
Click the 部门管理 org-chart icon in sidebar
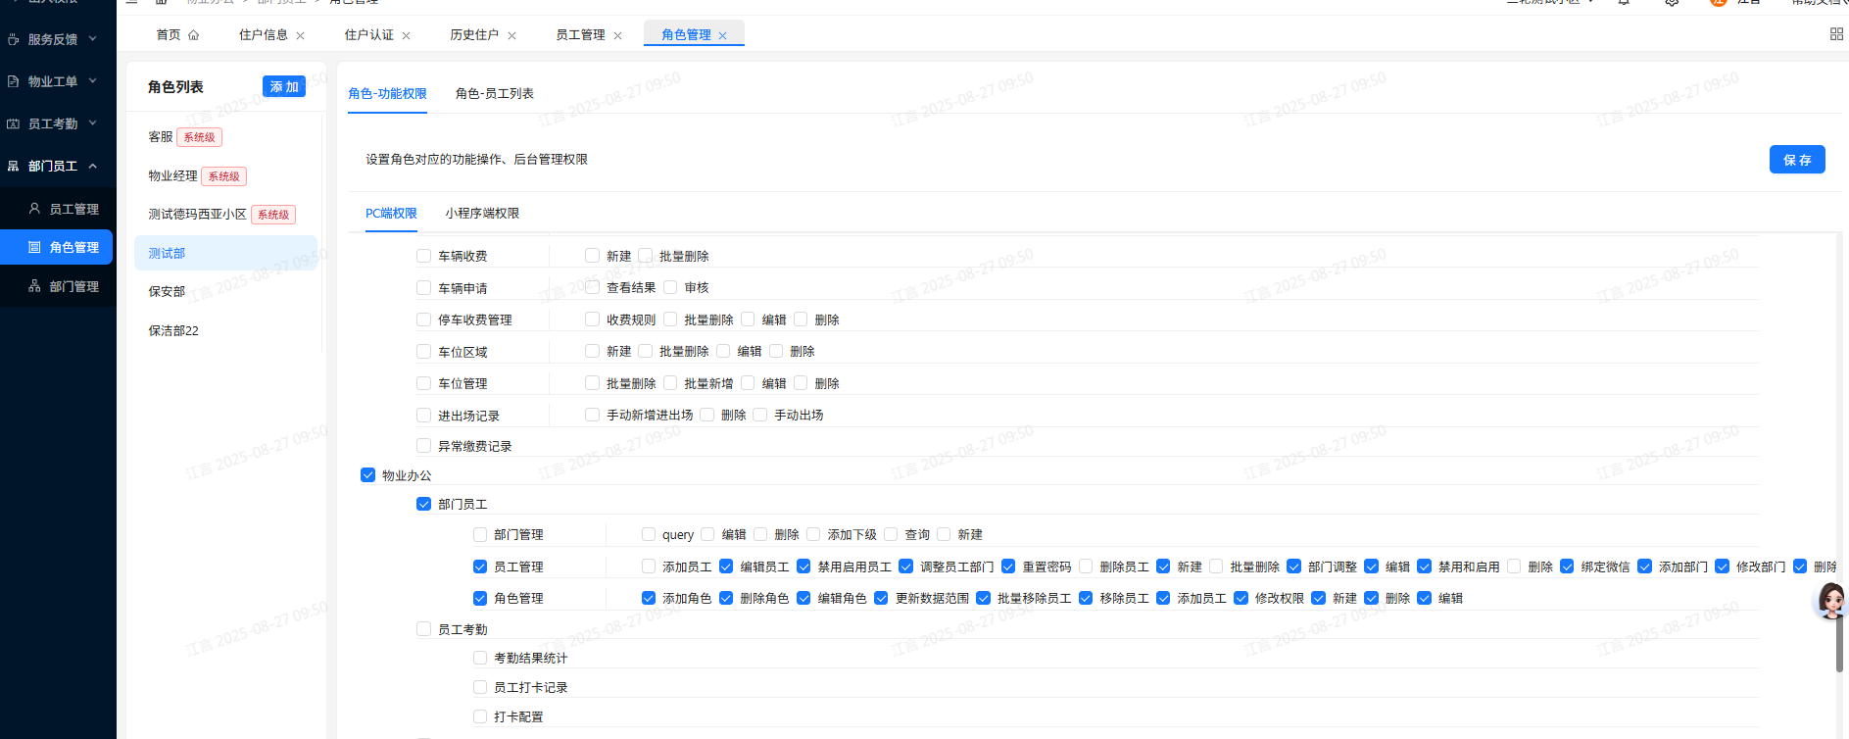click(x=34, y=286)
